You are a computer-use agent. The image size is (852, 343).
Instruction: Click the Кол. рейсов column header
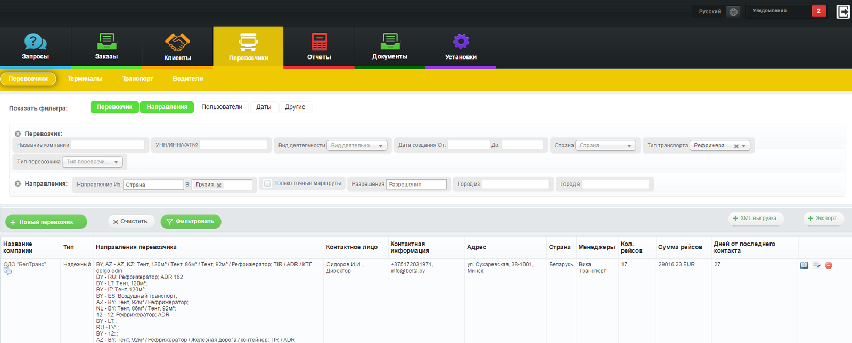tap(632, 247)
